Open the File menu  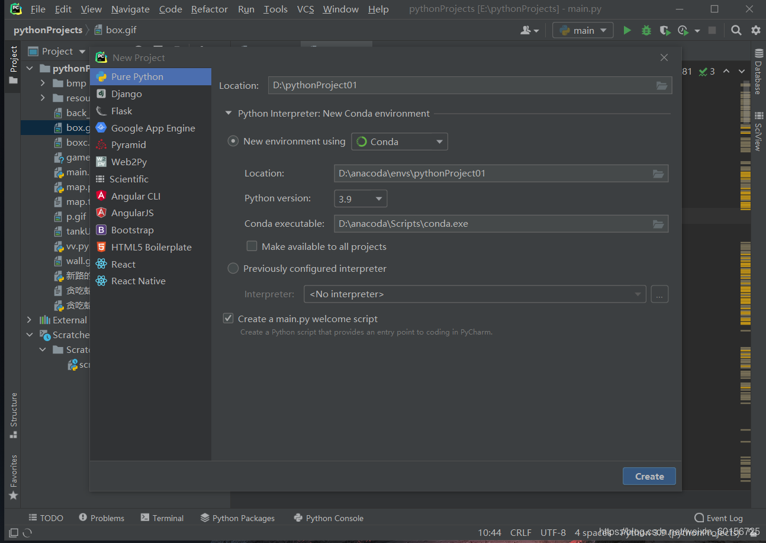pyautogui.click(x=38, y=9)
